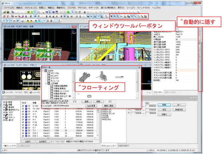The width and height of the screenshot is (222, 154).
Task: Click the 東 (east) view direction icon
Action: click(x=47, y=16)
